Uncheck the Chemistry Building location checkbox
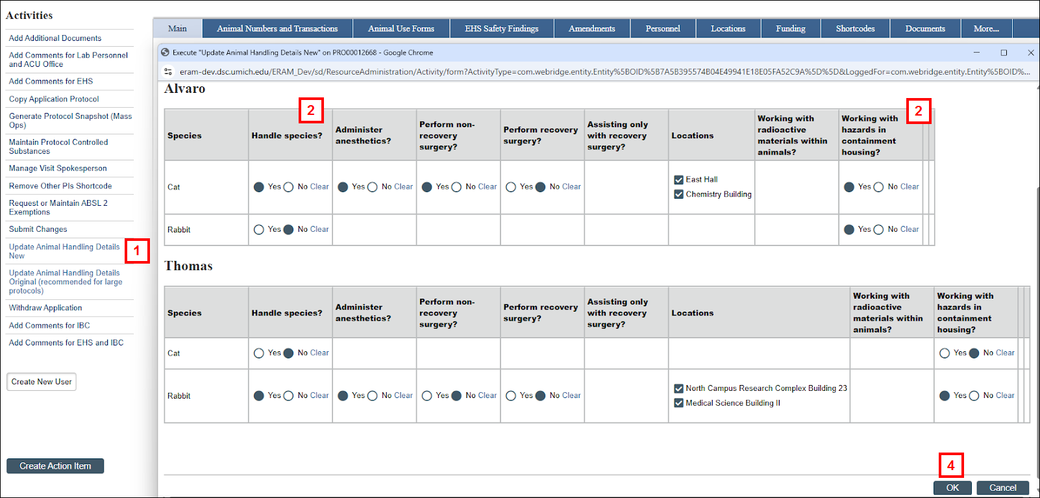Screen dimensions: 1040x498 (x=679, y=194)
